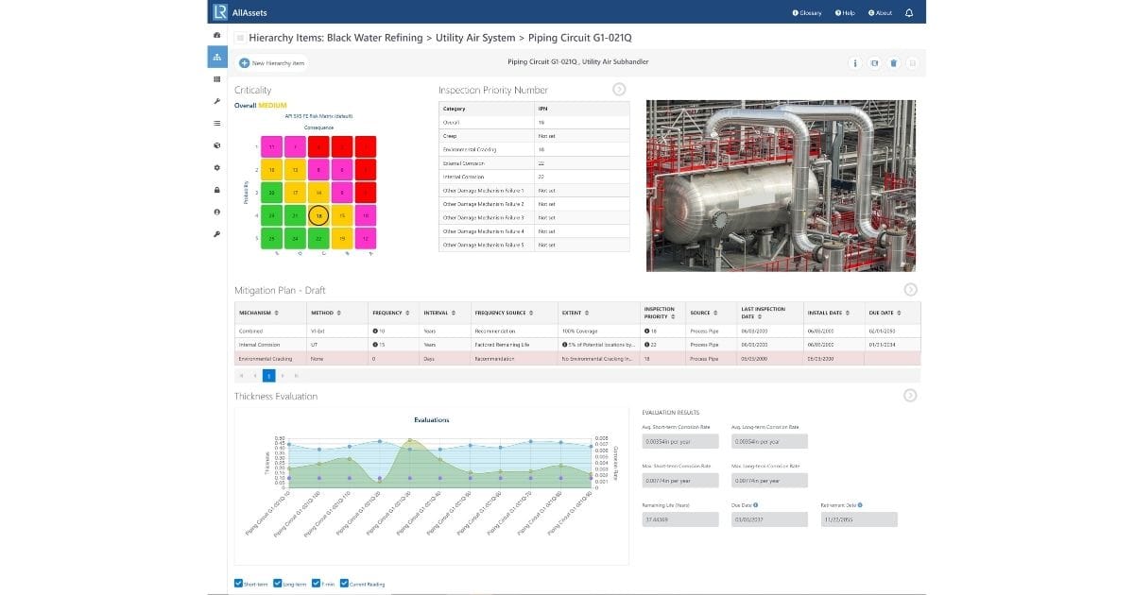Image resolution: width=1134 pixels, height=595 pixels.
Task: Click the padlock icon in sidebar
Action: point(217,189)
